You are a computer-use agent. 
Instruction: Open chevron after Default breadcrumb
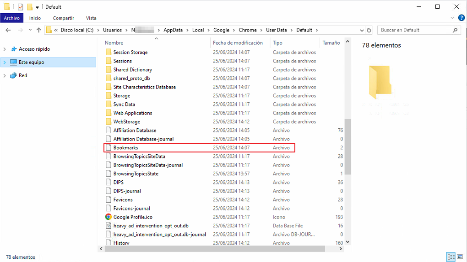tap(317, 30)
